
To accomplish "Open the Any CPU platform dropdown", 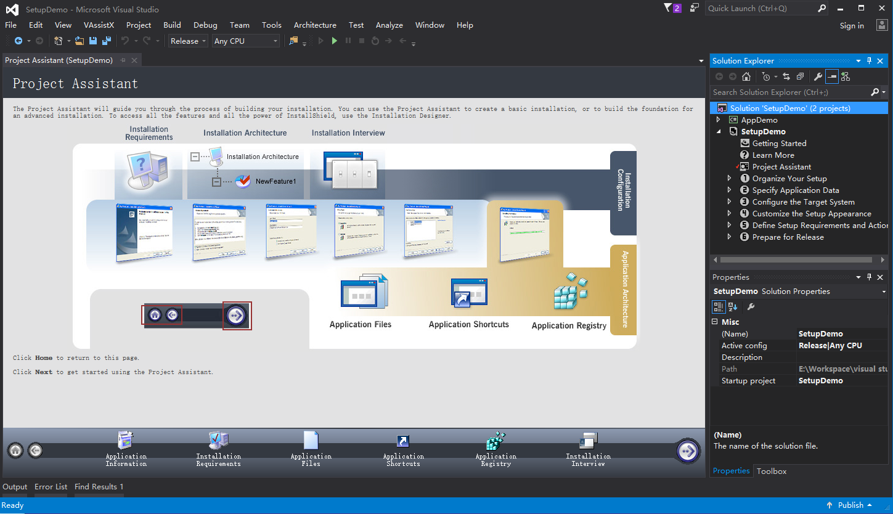I will pyautogui.click(x=246, y=41).
